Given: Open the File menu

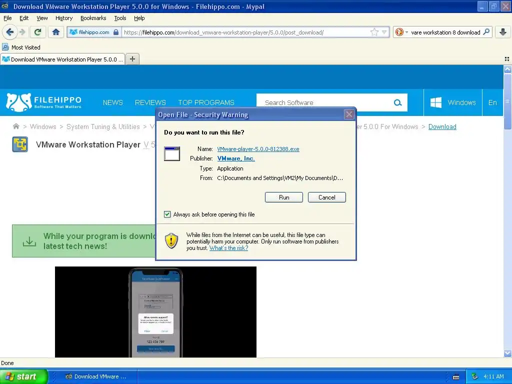Looking at the screenshot, I should coord(7,18).
